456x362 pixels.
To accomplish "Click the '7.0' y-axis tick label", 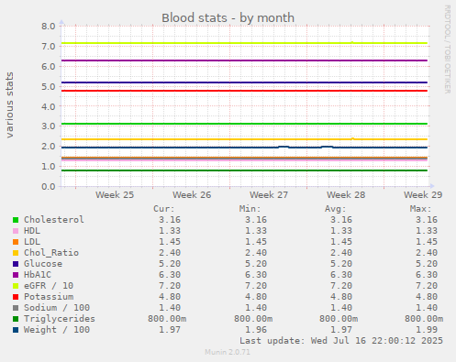I will point(49,47).
